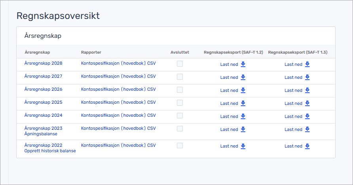
Task: Click SAF-T 1.2 download icon for 2028
Action: (x=243, y=64)
